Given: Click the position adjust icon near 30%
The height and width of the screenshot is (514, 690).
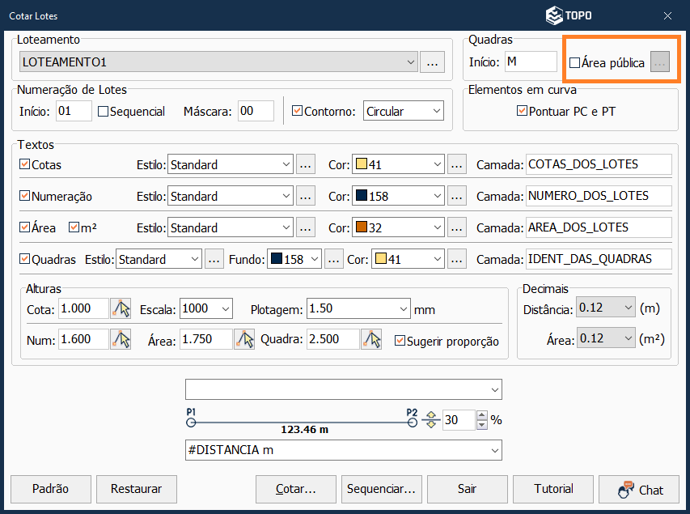Looking at the screenshot, I should (x=430, y=420).
